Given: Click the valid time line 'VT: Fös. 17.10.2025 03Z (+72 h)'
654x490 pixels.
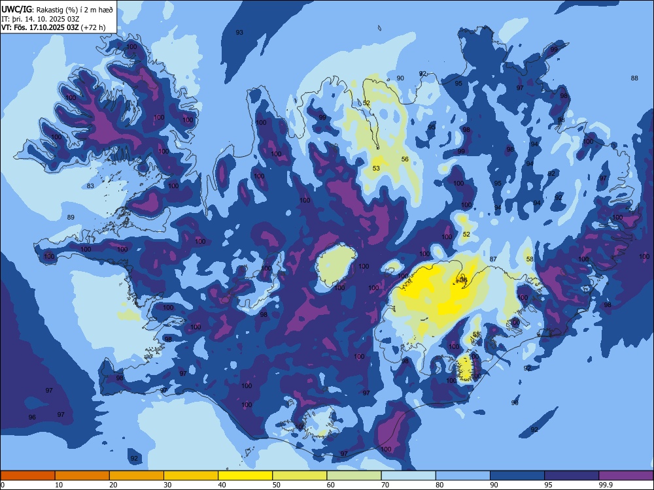Looking at the screenshot, I should [54, 27].
